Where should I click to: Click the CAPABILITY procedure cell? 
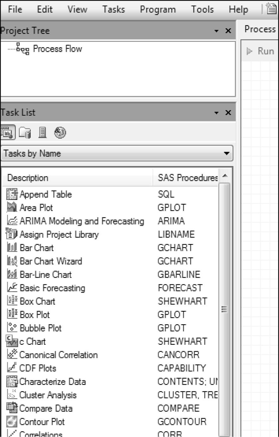(182, 368)
